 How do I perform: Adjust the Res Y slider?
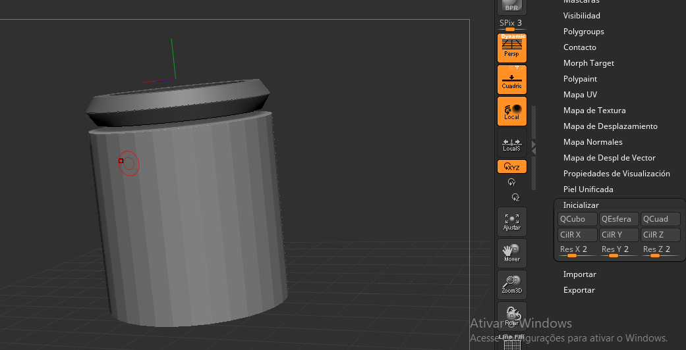click(x=619, y=251)
